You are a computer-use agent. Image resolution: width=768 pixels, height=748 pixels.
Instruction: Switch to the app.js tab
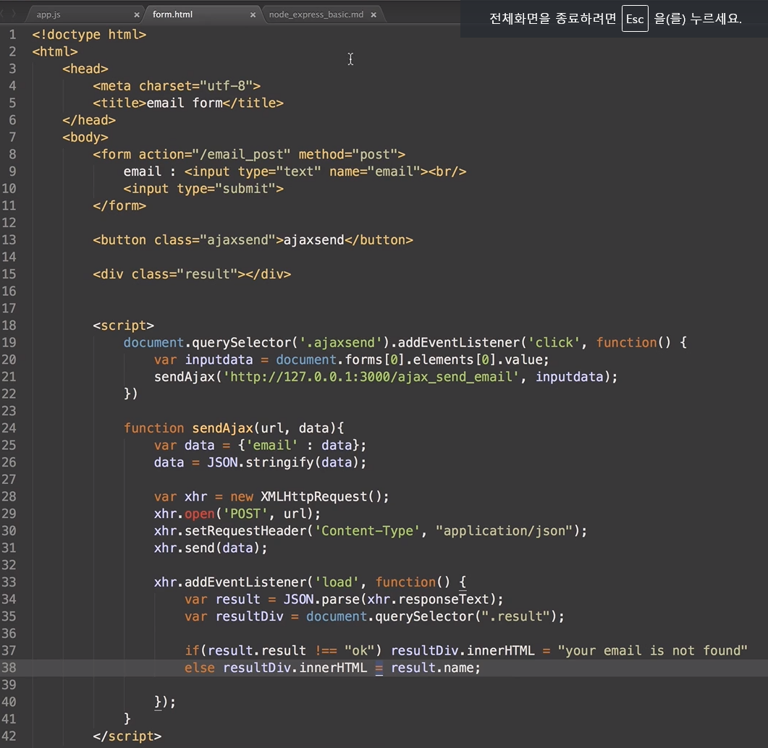pos(48,14)
